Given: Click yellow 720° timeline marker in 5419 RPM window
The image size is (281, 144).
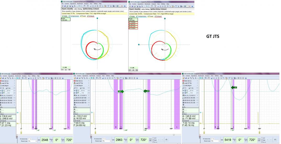Looking at the screenshot, I should pos(259,133).
